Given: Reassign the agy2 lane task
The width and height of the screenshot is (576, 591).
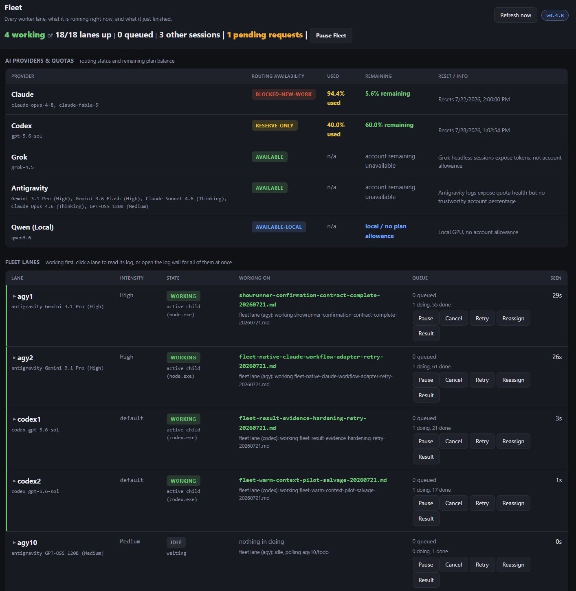Looking at the screenshot, I should [x=513, y=380].
